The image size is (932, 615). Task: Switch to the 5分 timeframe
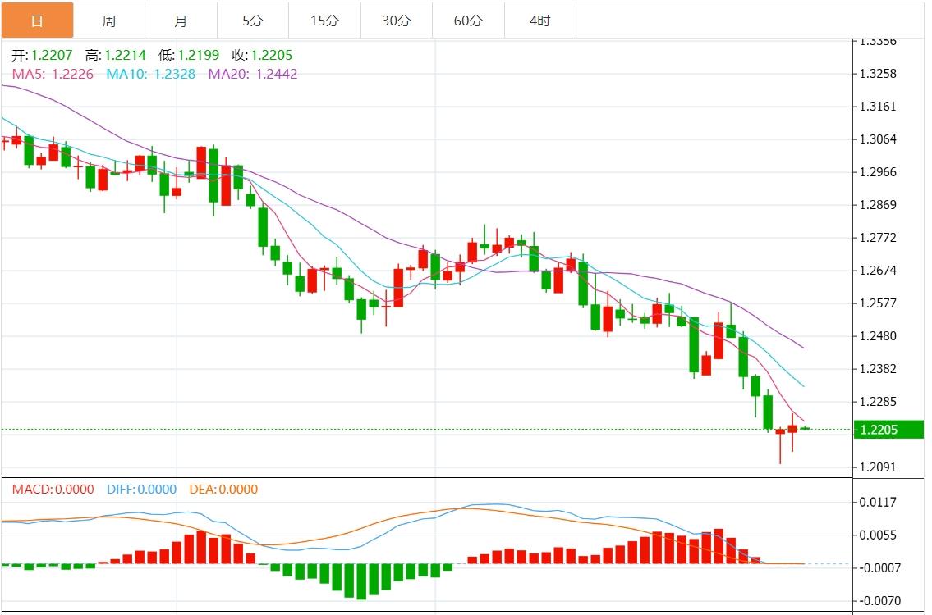pyautogui.click(x=252, y=20)
